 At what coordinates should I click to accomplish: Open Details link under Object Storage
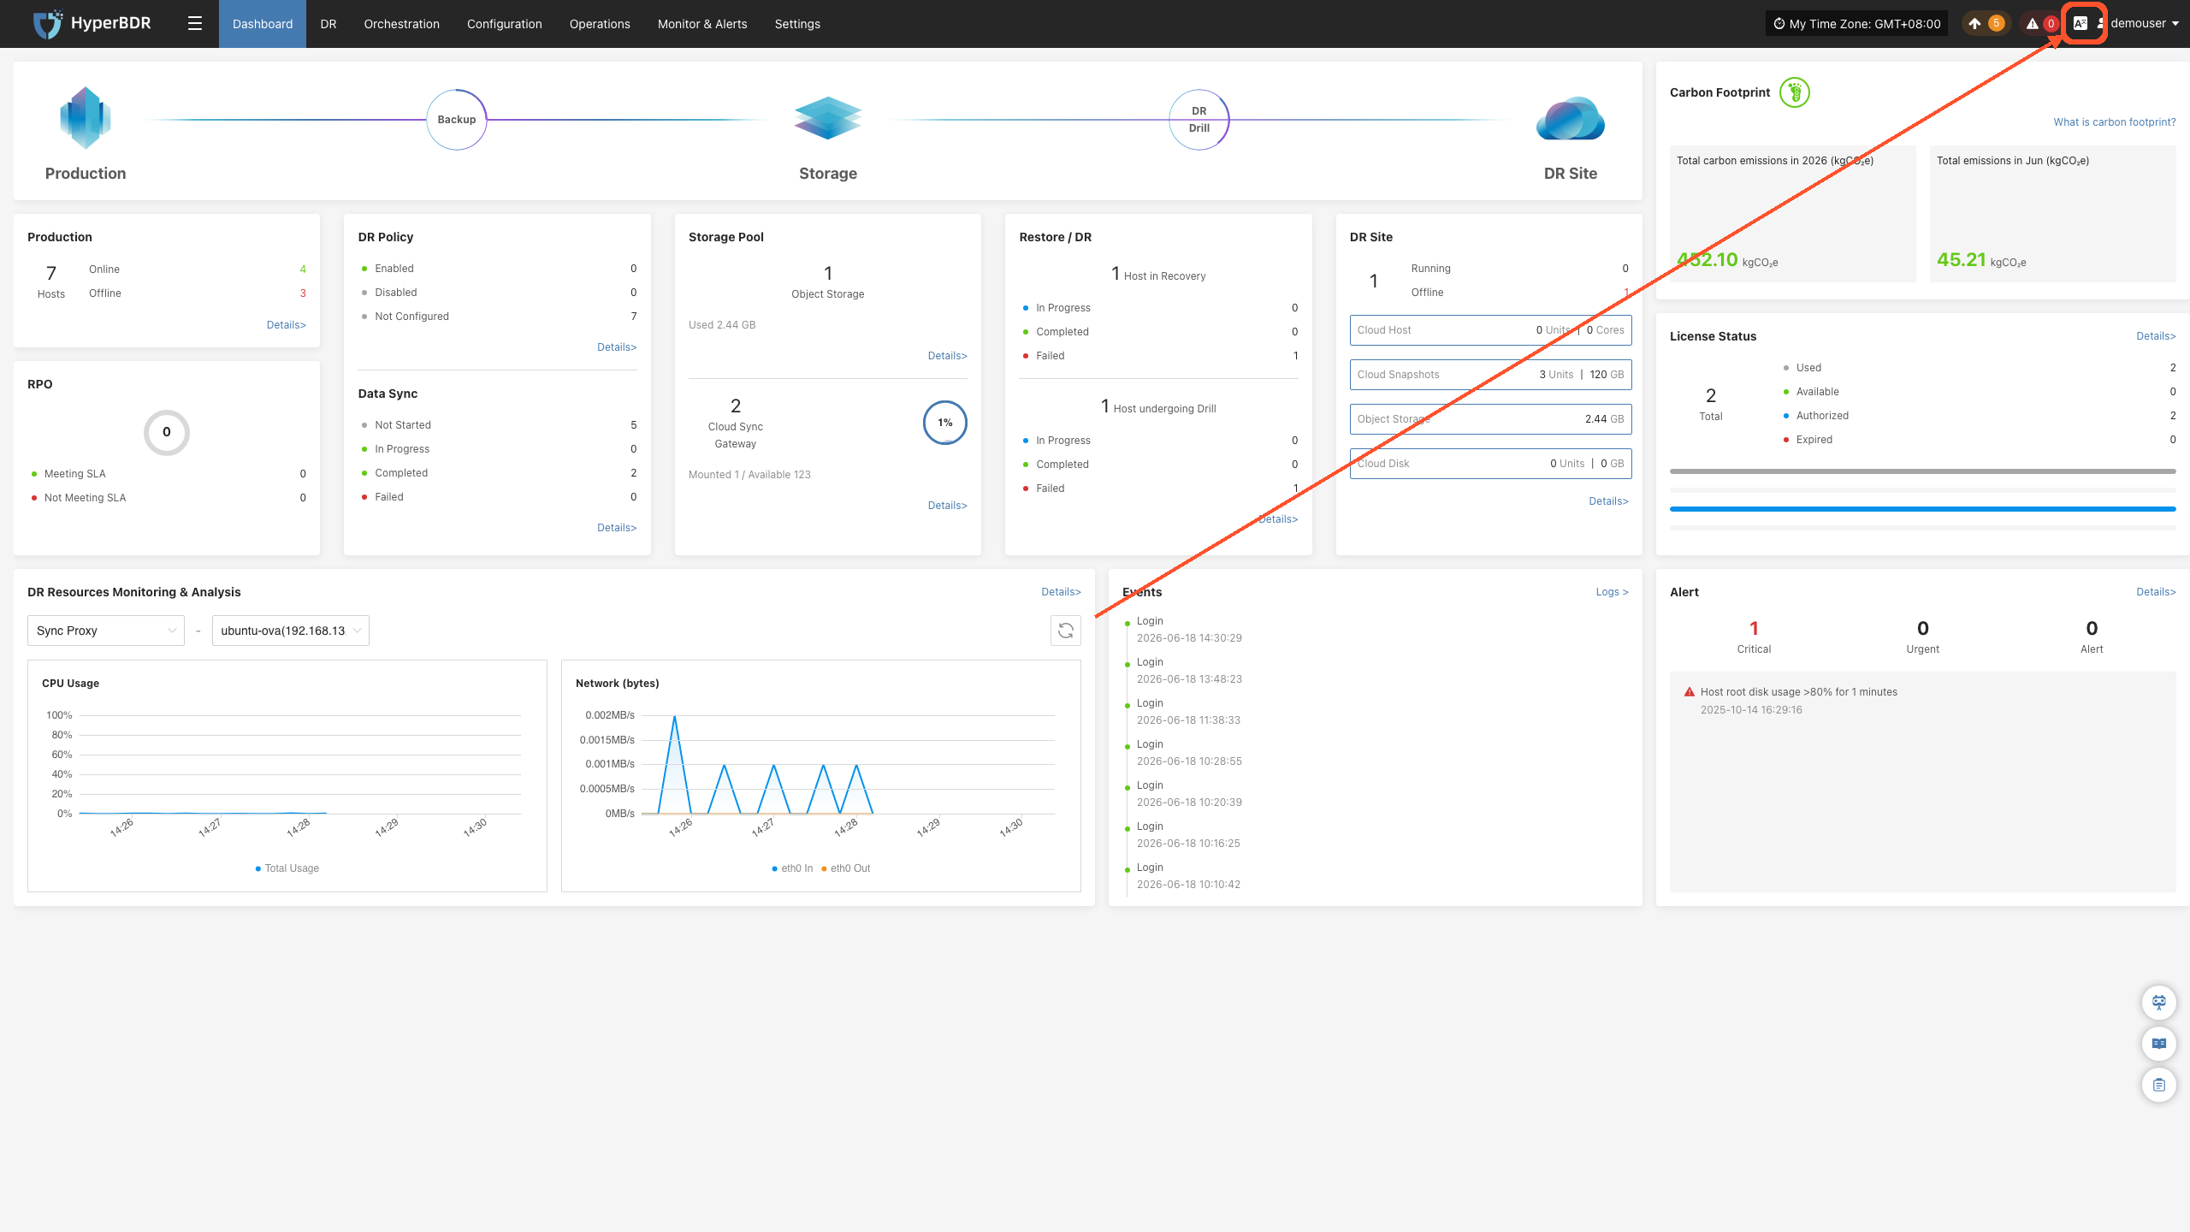[947, 356]
